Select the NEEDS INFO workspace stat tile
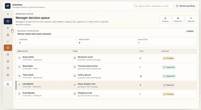The width and height of the screenshot is (201, 110). [106, 41]
